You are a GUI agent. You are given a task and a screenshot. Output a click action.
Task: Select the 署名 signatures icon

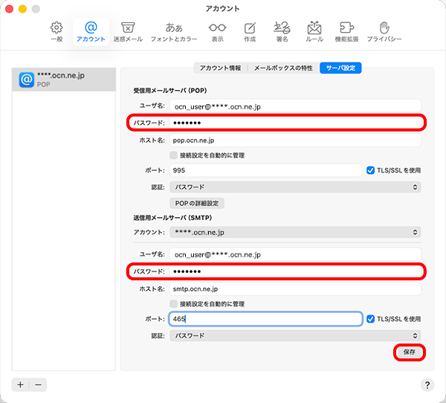point(282,31)
